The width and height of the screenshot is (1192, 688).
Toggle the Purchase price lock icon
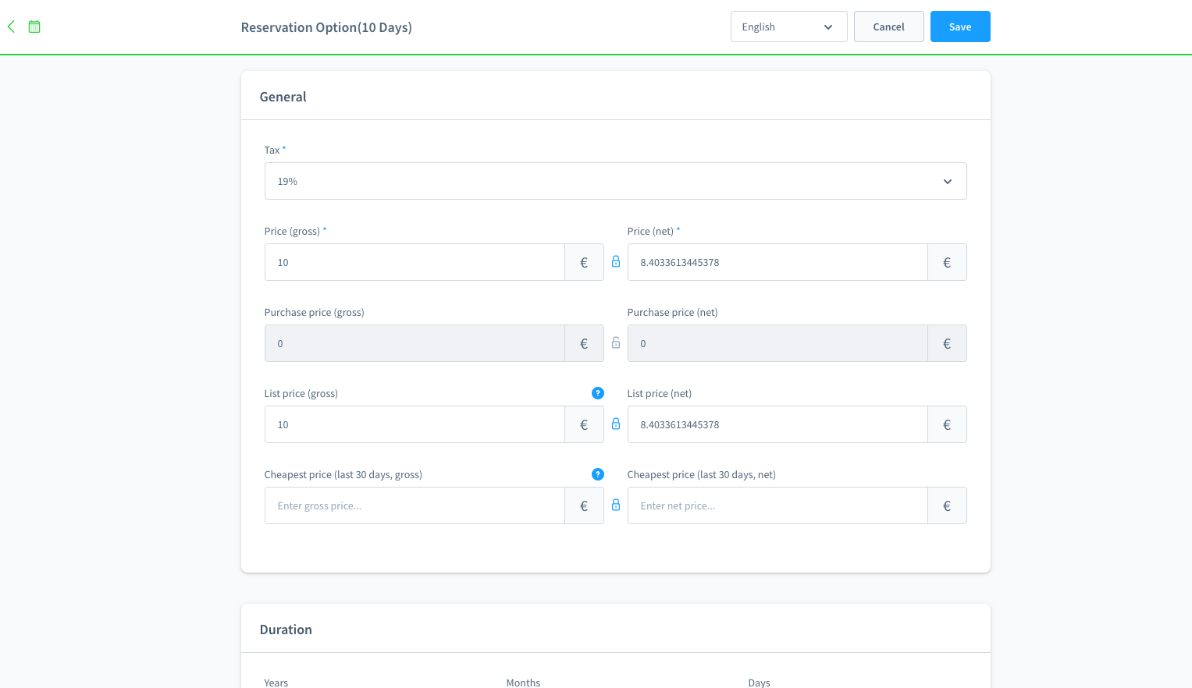click(616, 343)
